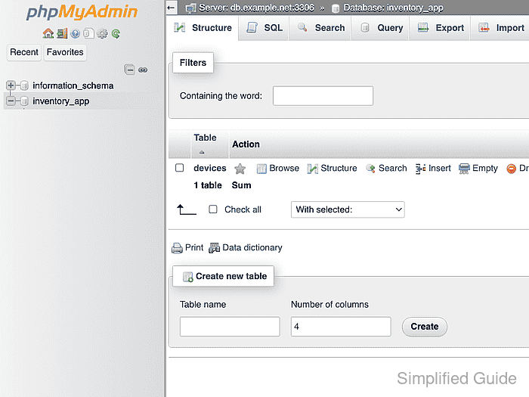Click the devices table name link

point(210,168)
